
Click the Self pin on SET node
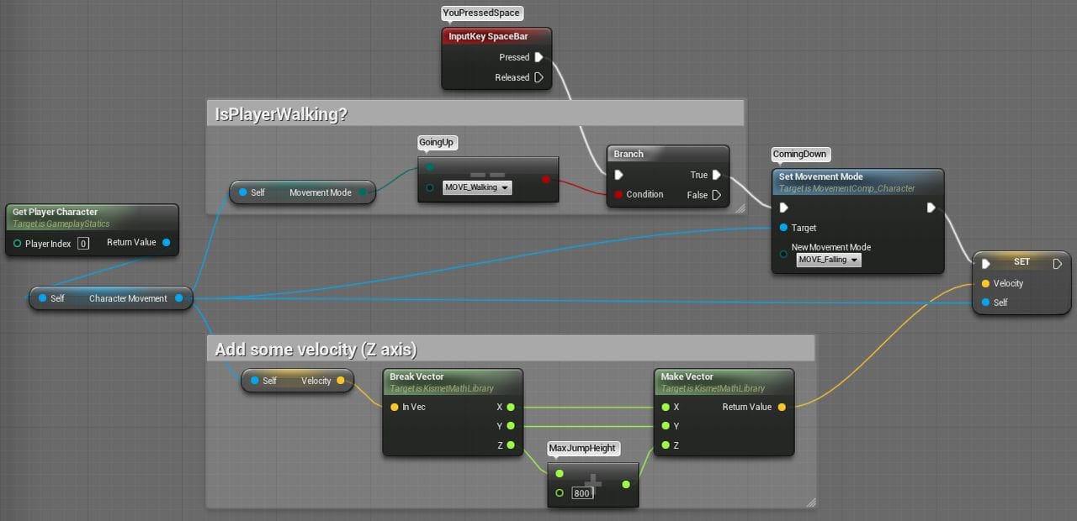coord(985,303)
